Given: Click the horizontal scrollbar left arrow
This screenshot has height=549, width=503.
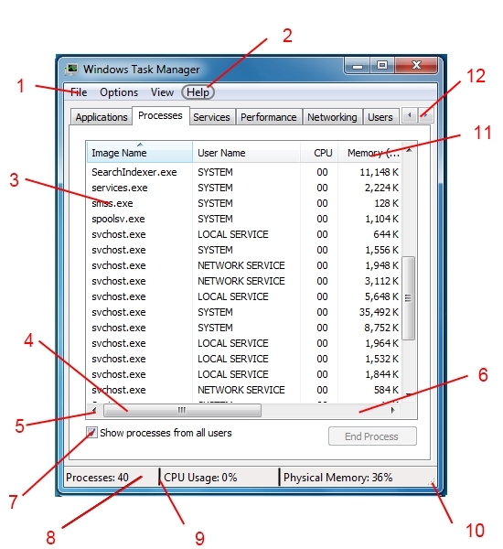Looking at the screenshot, I should 94,410.
